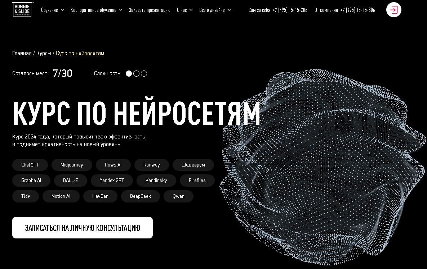Go to Главная breadcrumb link
427x269 pixels.
[x=22, y=53]
